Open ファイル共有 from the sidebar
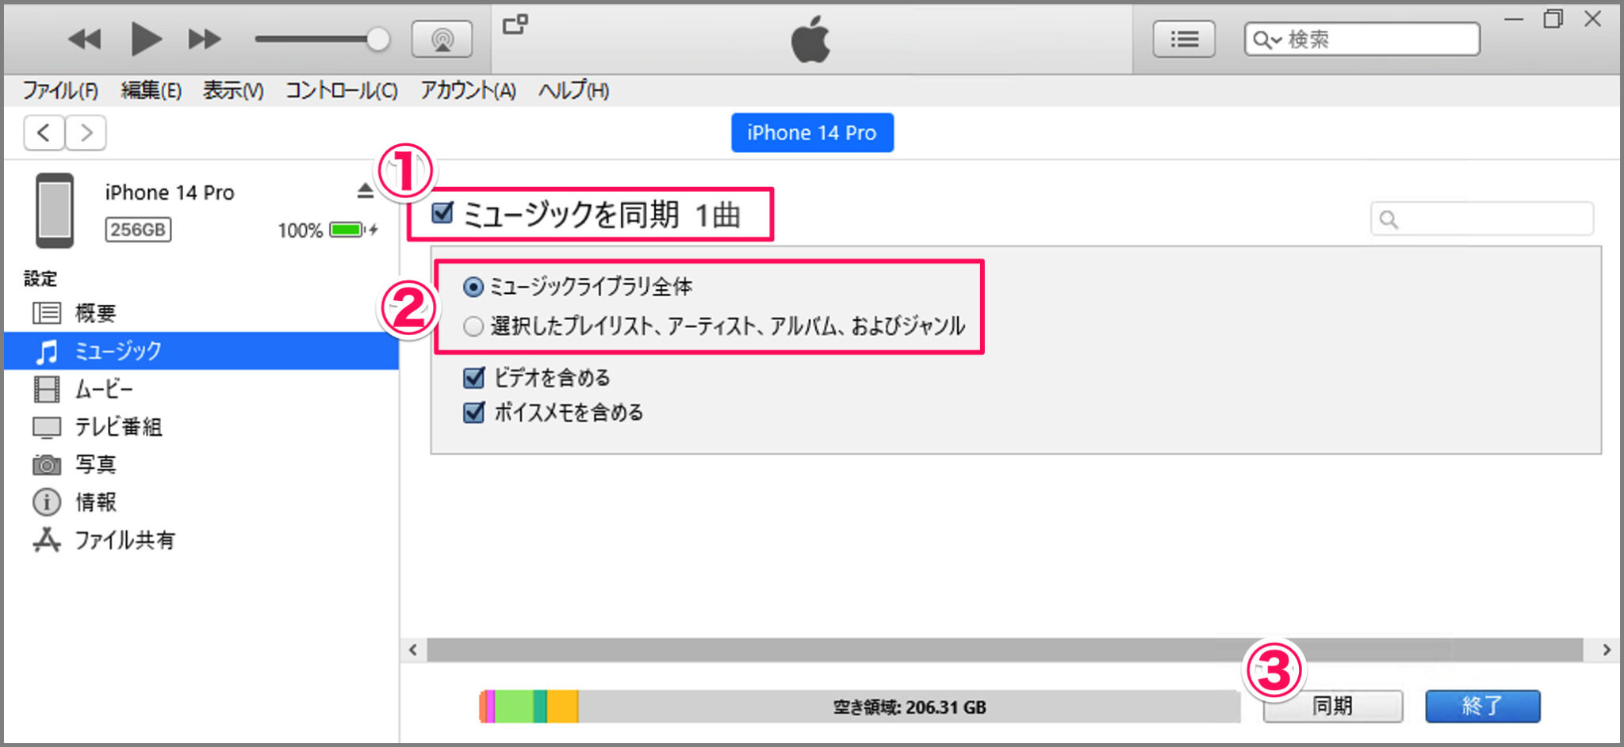The width and height of the screenshot is (1624, 747). (x=48, y=539)
